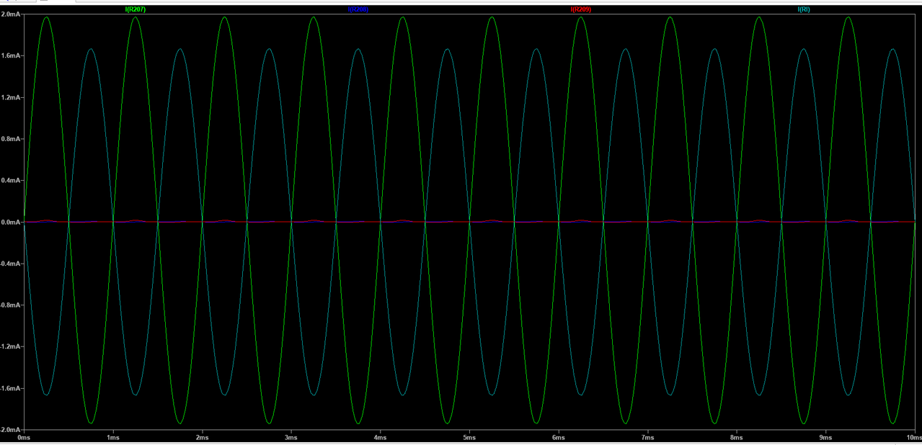Viewport: 922px width, 445px height.
Task: Click the 0.4mA vertical axis label
Action: [x=11, y=181]
